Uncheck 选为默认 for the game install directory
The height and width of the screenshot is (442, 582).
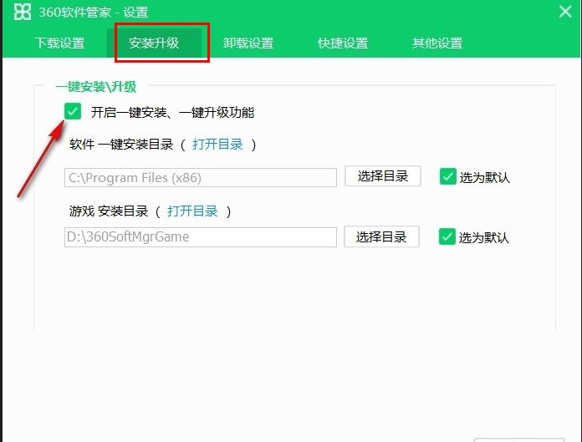447,237
